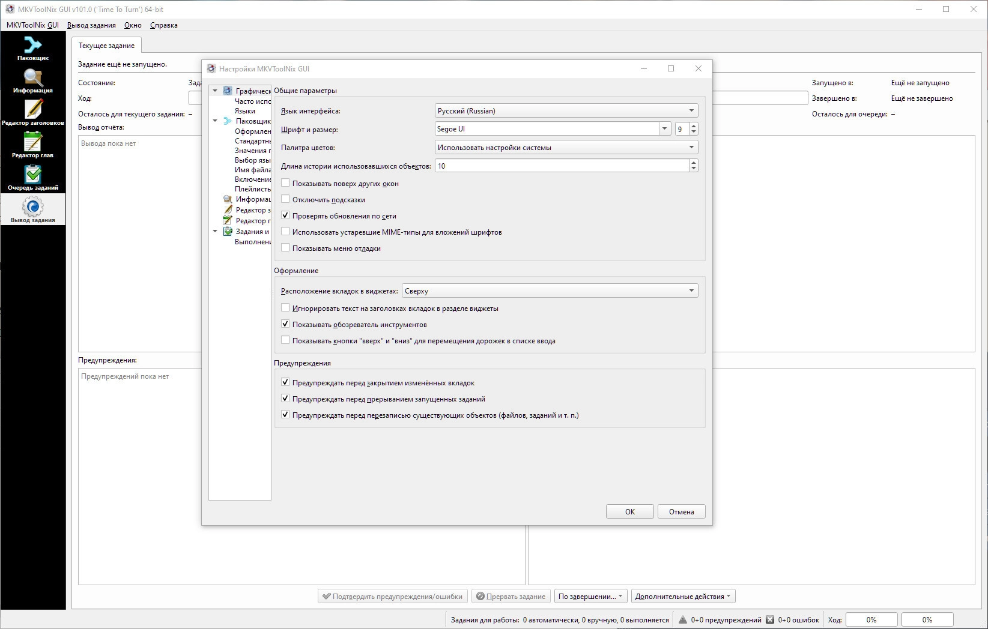Click the warning triangle icon in status bar

click(683, 620)
